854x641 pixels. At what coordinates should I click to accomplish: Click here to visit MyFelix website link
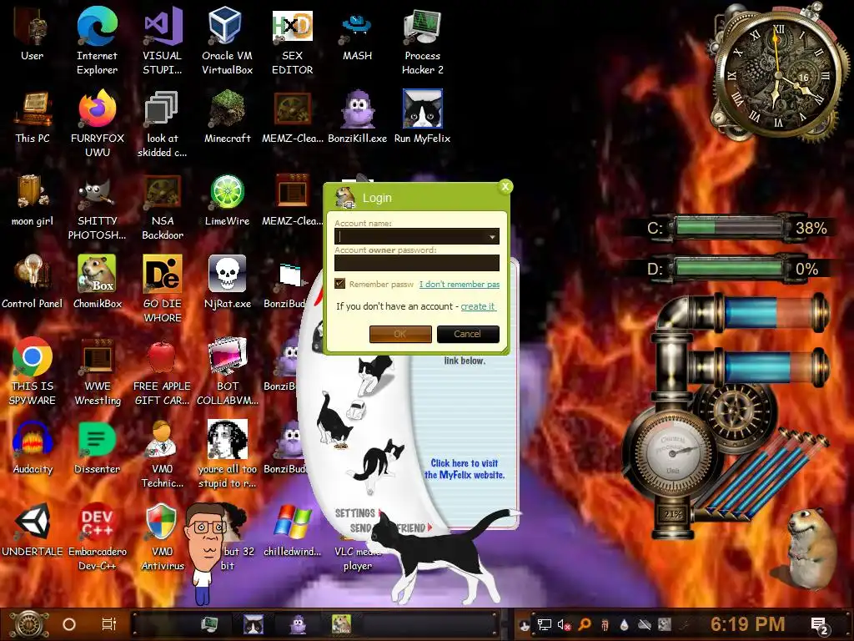(x=465, y=469)
